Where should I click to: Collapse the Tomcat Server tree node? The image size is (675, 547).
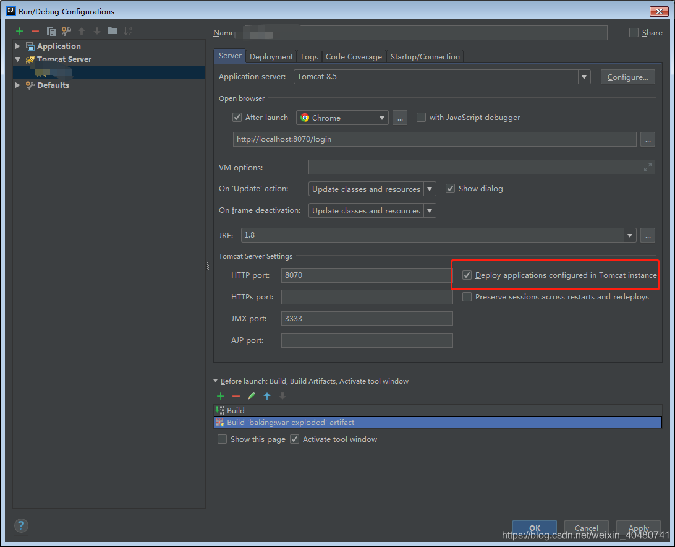click(x=18, y=59)
